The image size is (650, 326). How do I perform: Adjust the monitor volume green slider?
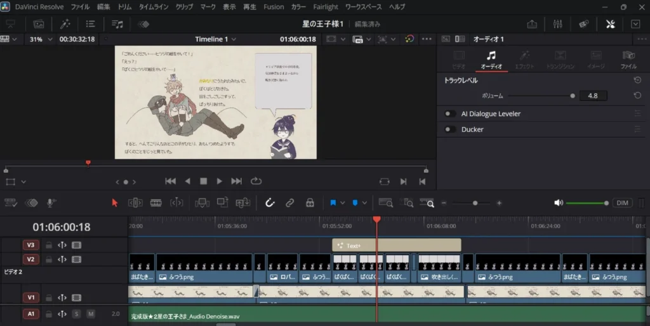tap(606, 203)
